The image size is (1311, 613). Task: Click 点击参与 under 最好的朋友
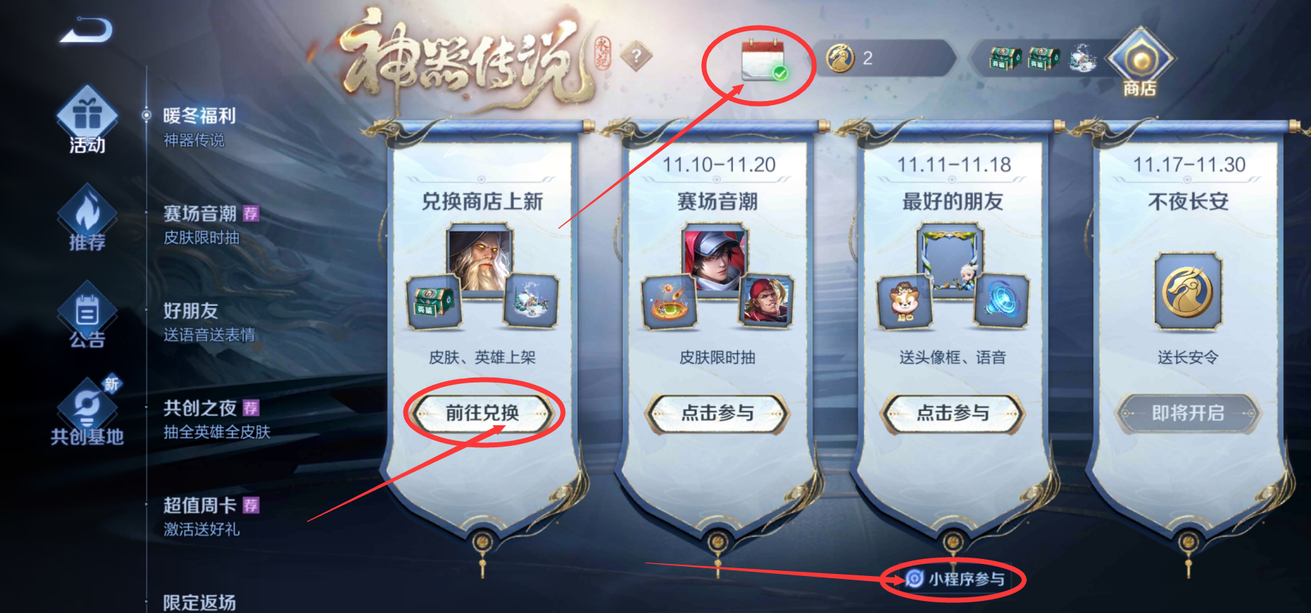pyautogui.click(x=953, y=413)
